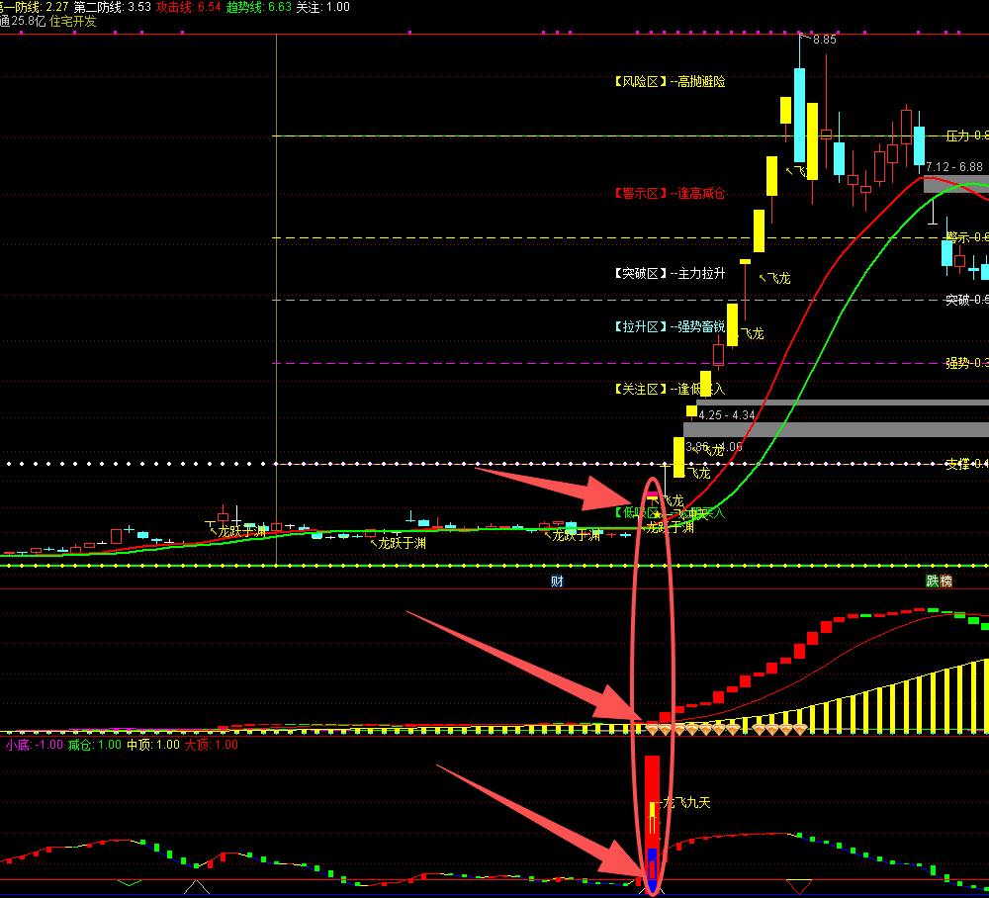
Task: Click the 跌 marker on the event bar
Action: 933,582
